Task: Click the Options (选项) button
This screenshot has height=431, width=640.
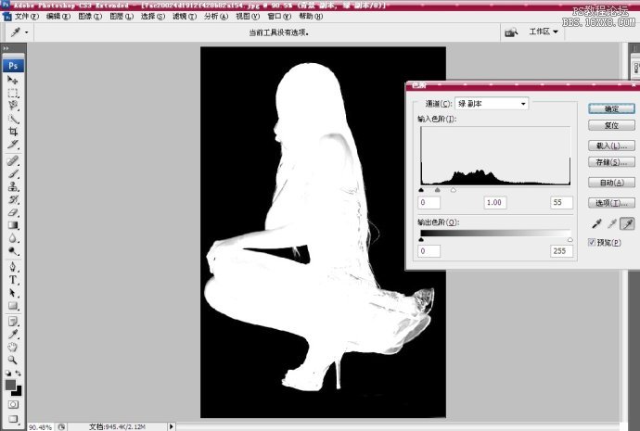Action: coord(611,203)
